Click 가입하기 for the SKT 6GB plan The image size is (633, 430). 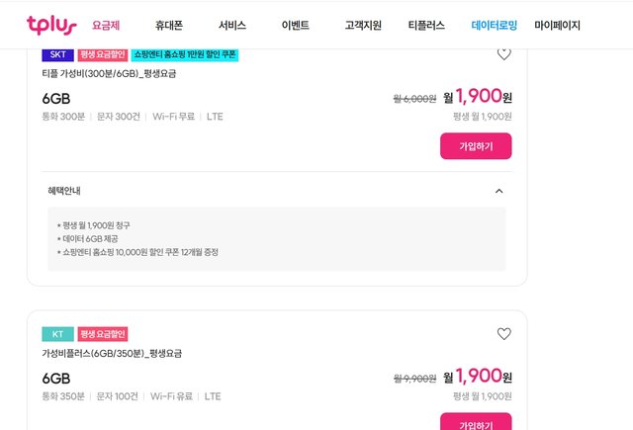(476, 146)
